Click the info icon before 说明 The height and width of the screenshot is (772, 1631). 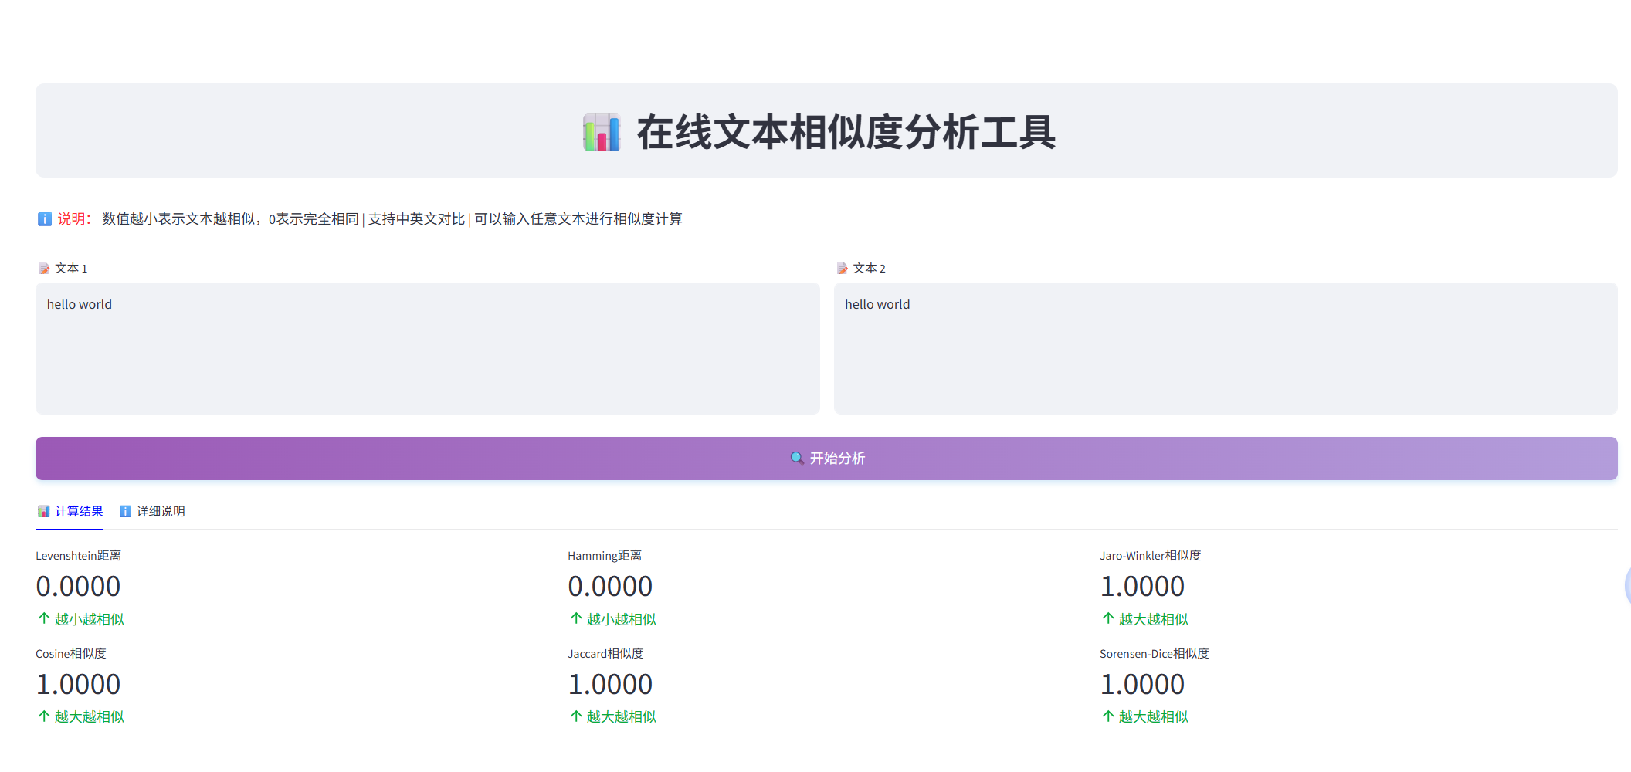[44, 219]
